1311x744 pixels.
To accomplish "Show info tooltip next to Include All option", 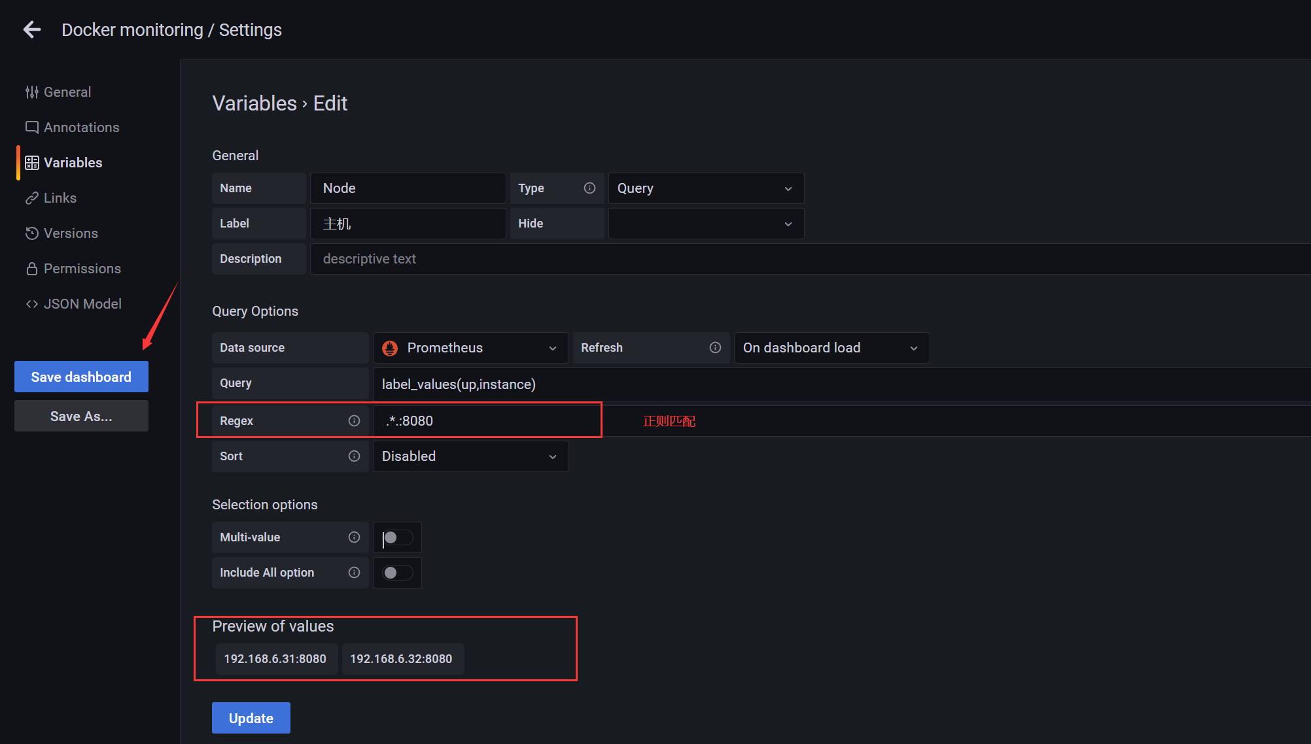I will [354, 573].
